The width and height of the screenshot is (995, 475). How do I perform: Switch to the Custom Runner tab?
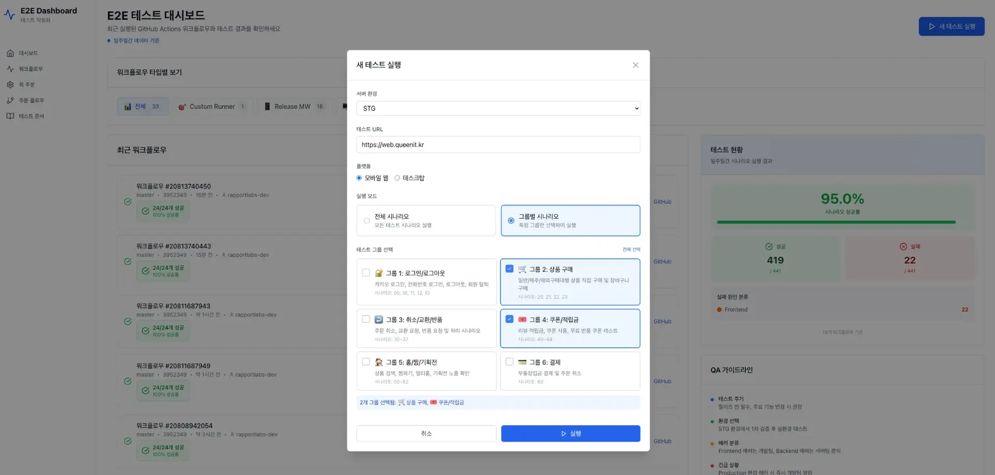pyautogui.click(x=212, y=107)
